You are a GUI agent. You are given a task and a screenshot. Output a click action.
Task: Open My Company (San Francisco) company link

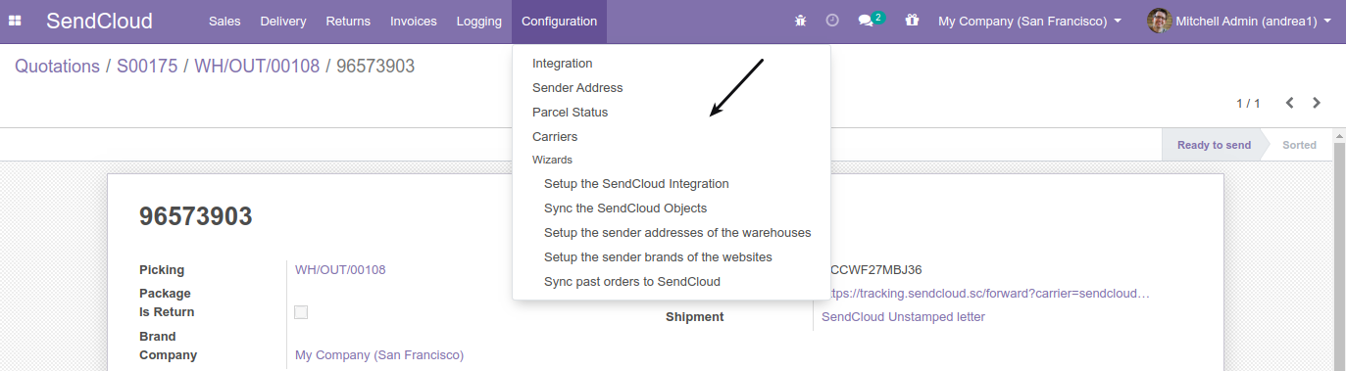point(379,354)
